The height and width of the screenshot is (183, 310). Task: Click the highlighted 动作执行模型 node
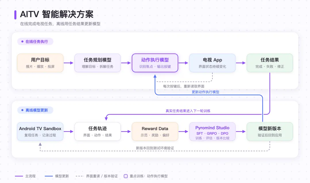(155, 63)
